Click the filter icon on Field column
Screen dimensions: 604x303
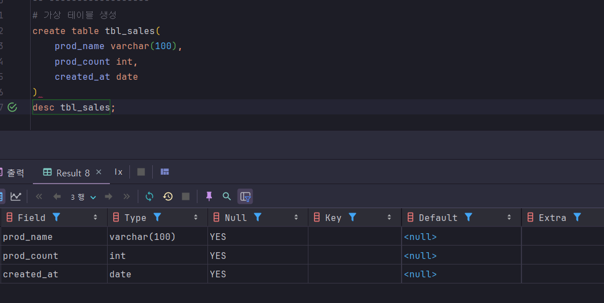point(56,218)
